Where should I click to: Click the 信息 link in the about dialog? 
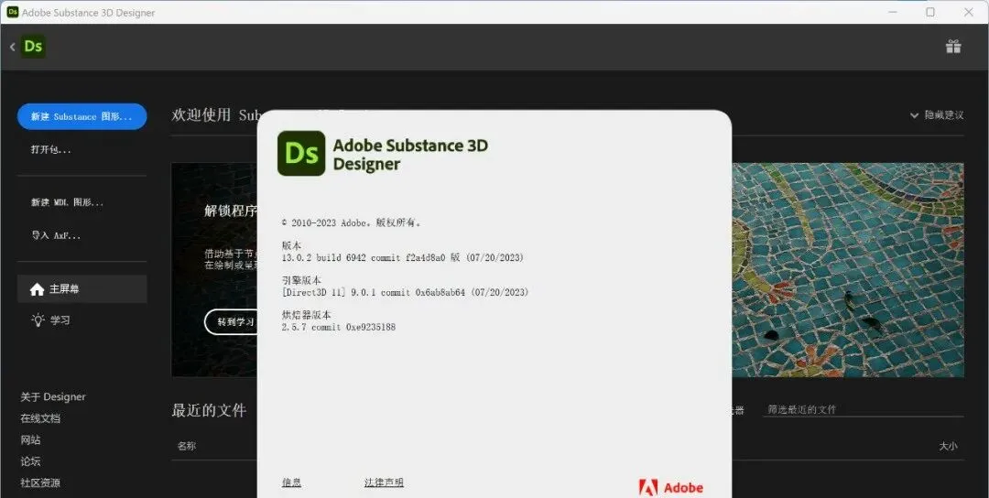coord(291,482)
